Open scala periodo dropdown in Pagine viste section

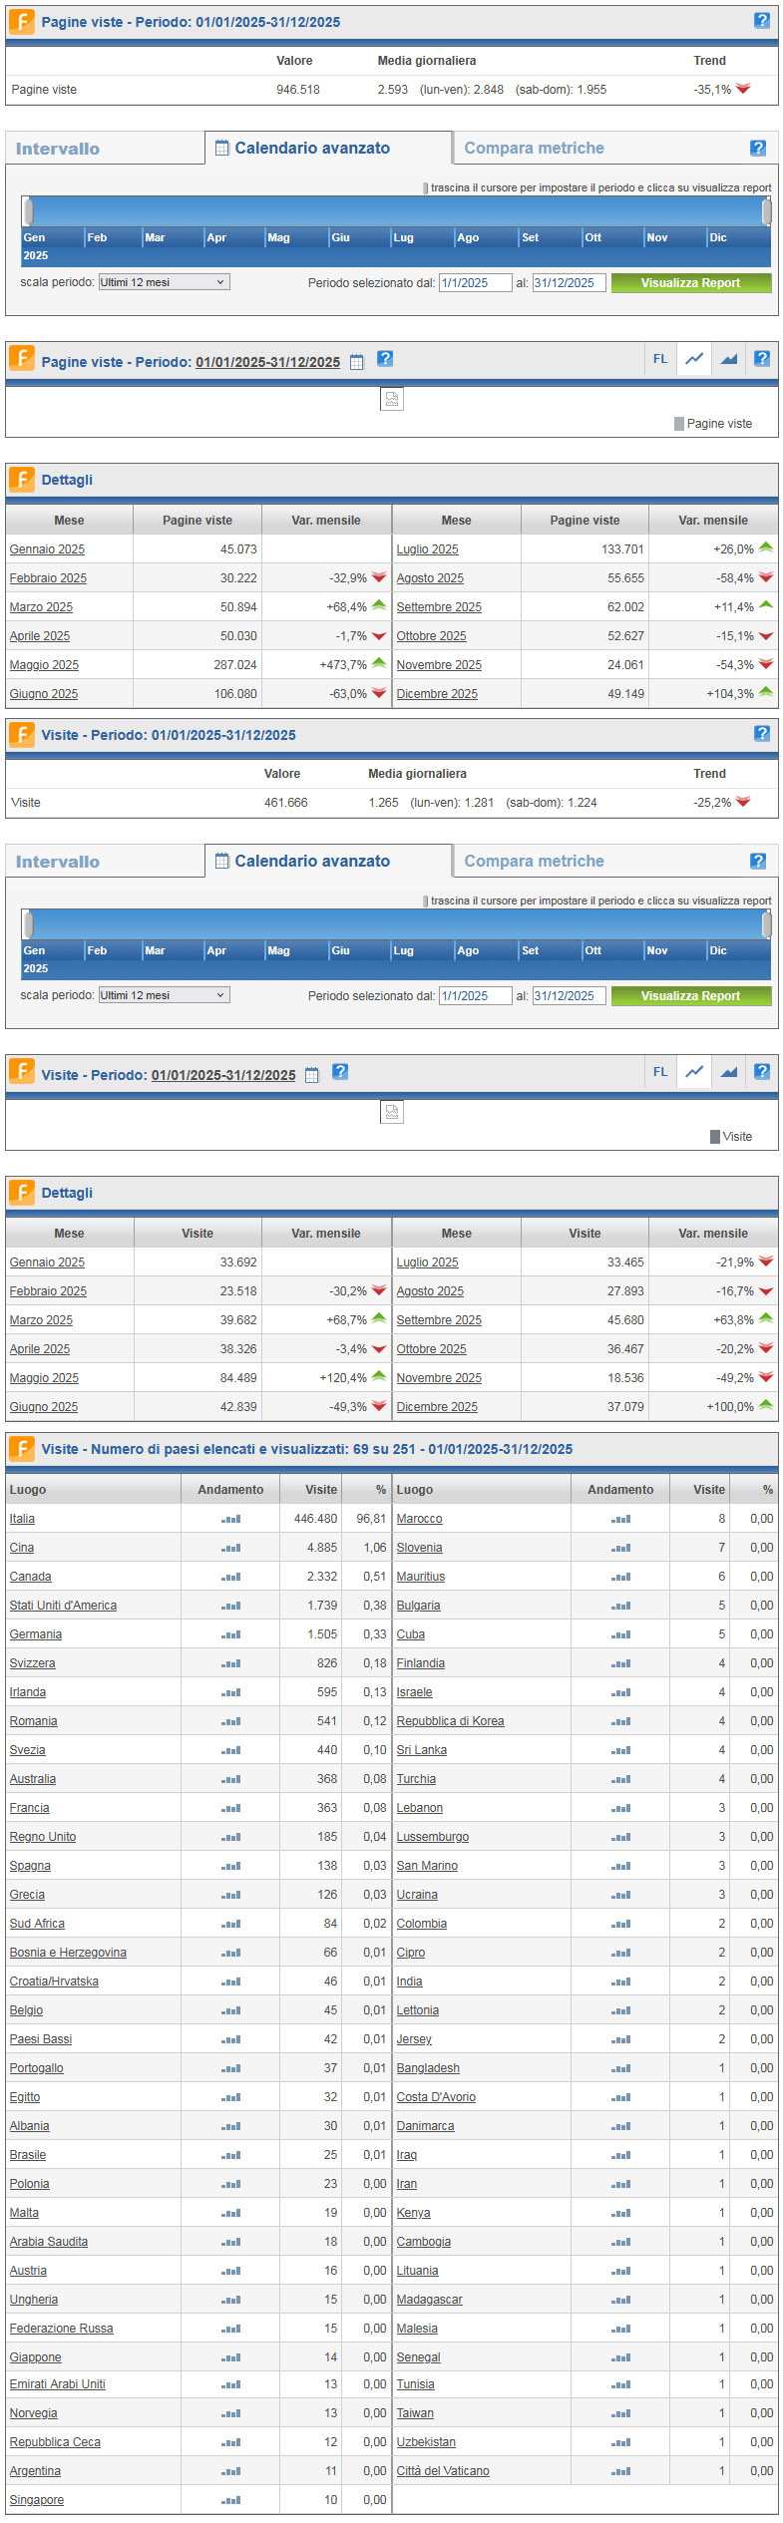click(x=164, y=282)
